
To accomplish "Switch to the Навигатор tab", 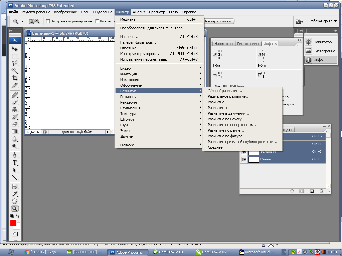I will tap(223, 44).
